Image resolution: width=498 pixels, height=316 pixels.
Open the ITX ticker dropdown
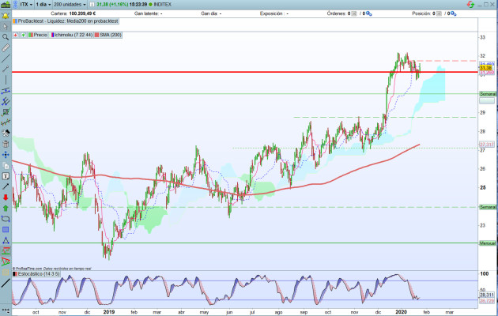26,5
